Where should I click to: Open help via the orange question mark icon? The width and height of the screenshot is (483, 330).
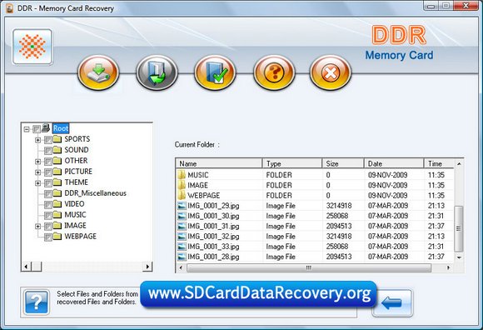(274, 72)
